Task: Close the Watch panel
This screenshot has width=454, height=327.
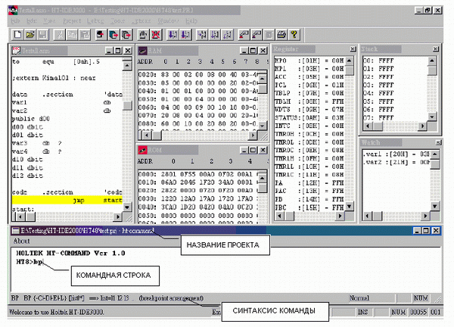Action: pyautogui.click(x=439, y=142)
